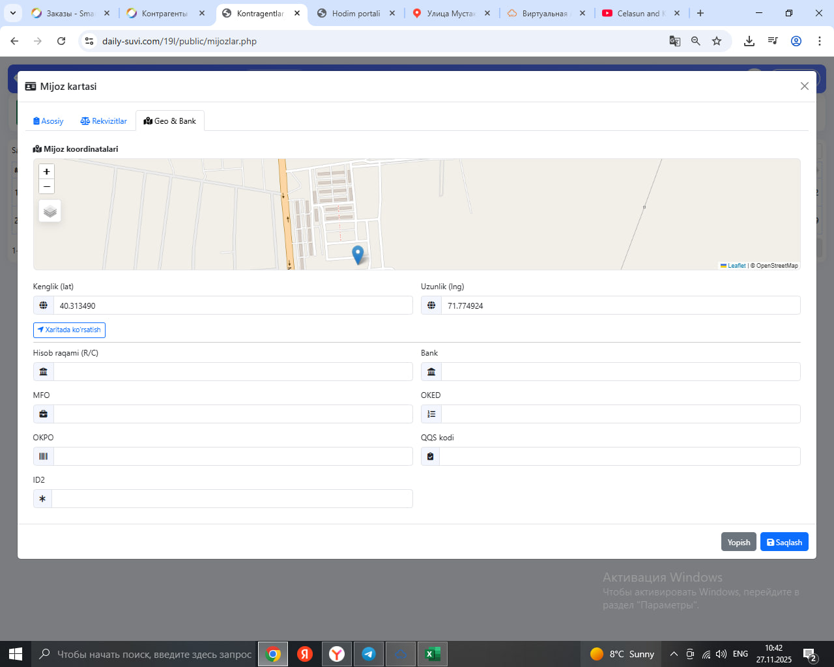Image resolution: width=834 pixels, height=667 pixels.
Task: Click the MFO input field
Action: [233, 414]
